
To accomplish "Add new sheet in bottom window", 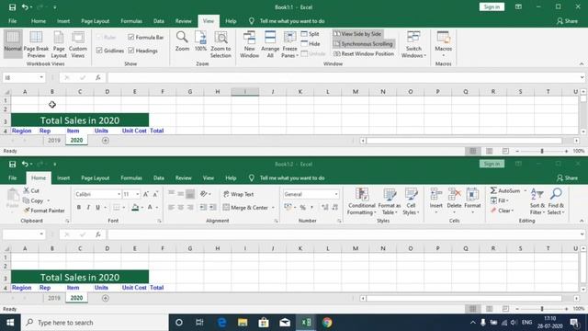I will (x=106, y=298).
